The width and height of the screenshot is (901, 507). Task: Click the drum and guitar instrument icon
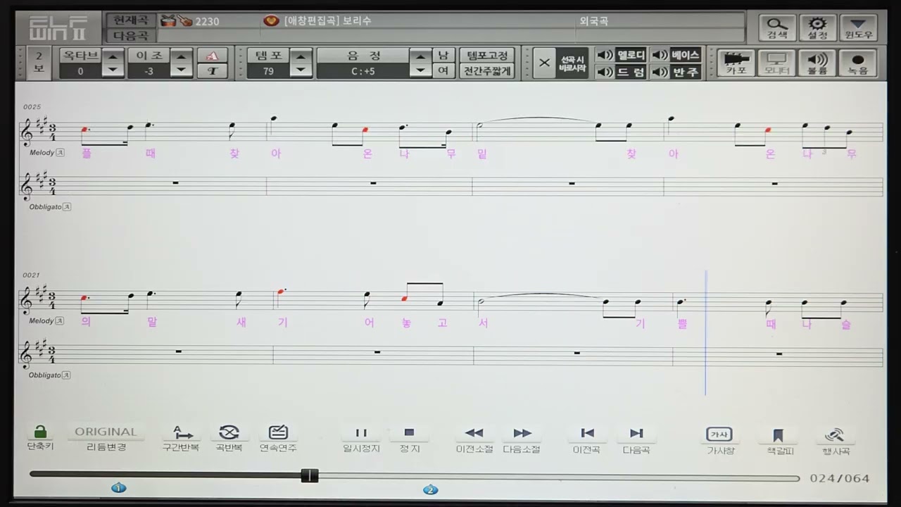(176, 20)
